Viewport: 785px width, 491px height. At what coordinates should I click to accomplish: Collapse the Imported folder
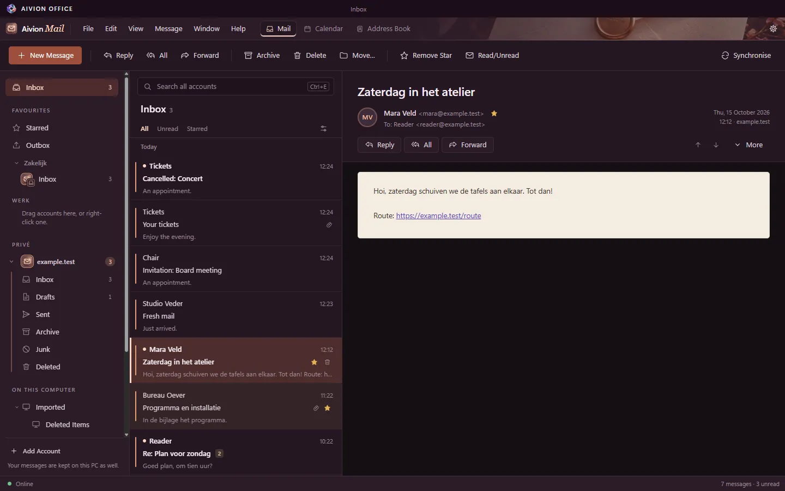point(16,408)
